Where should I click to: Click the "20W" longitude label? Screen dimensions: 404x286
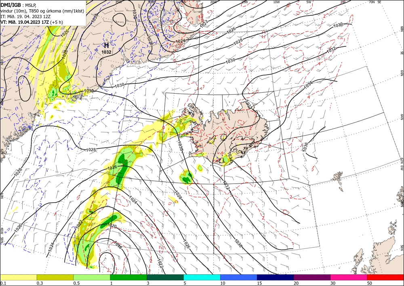213,2
